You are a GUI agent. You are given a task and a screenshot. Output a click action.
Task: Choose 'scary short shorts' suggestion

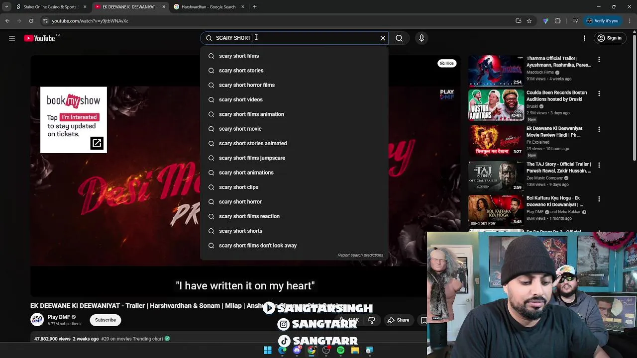click(x=294, y=231)
